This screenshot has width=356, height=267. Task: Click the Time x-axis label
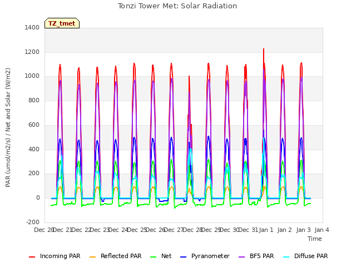[315, 239]
